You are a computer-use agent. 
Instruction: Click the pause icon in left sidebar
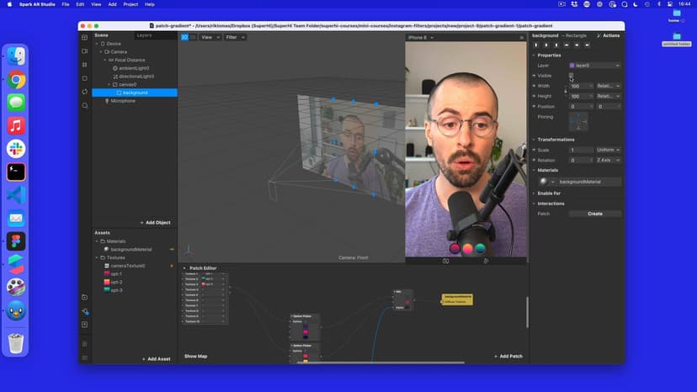pyautogui.click(x=84, y=65)
